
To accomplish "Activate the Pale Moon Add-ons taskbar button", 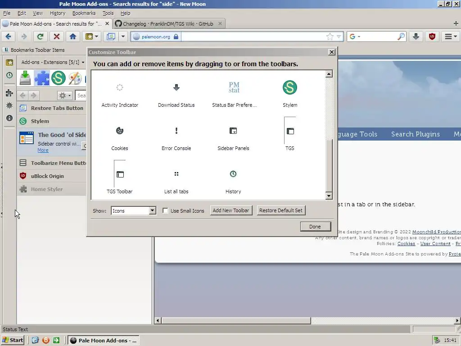I will 104,341.
